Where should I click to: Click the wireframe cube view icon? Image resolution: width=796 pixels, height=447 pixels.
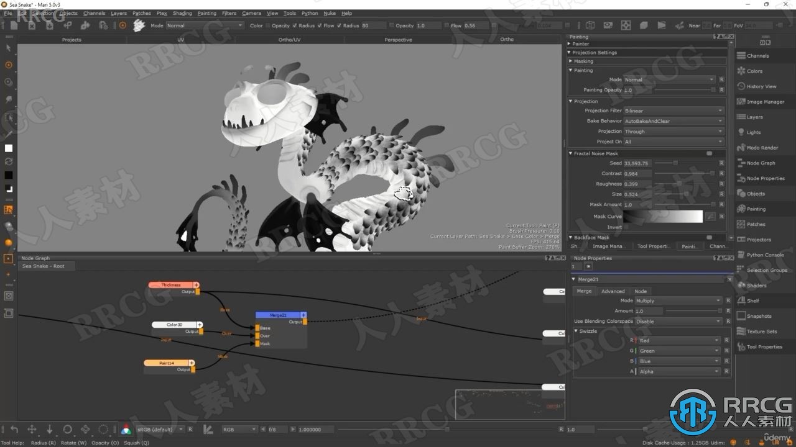pos(590,25)
